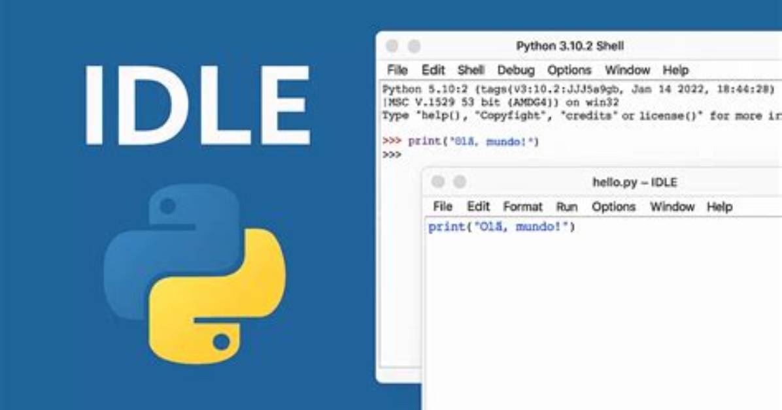
Task: Open the Shell menu
Action: point(471,71)
